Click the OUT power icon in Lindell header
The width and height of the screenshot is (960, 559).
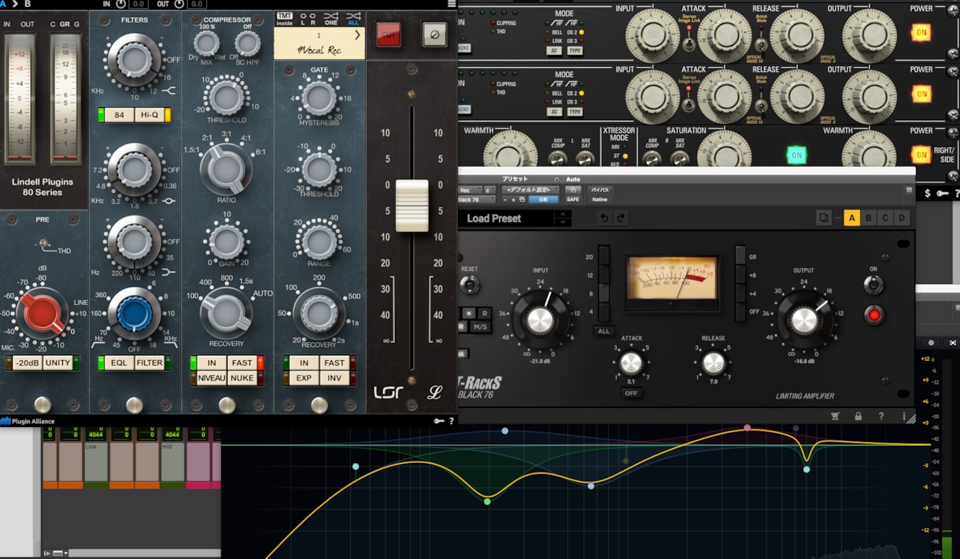tap(179, 4)
